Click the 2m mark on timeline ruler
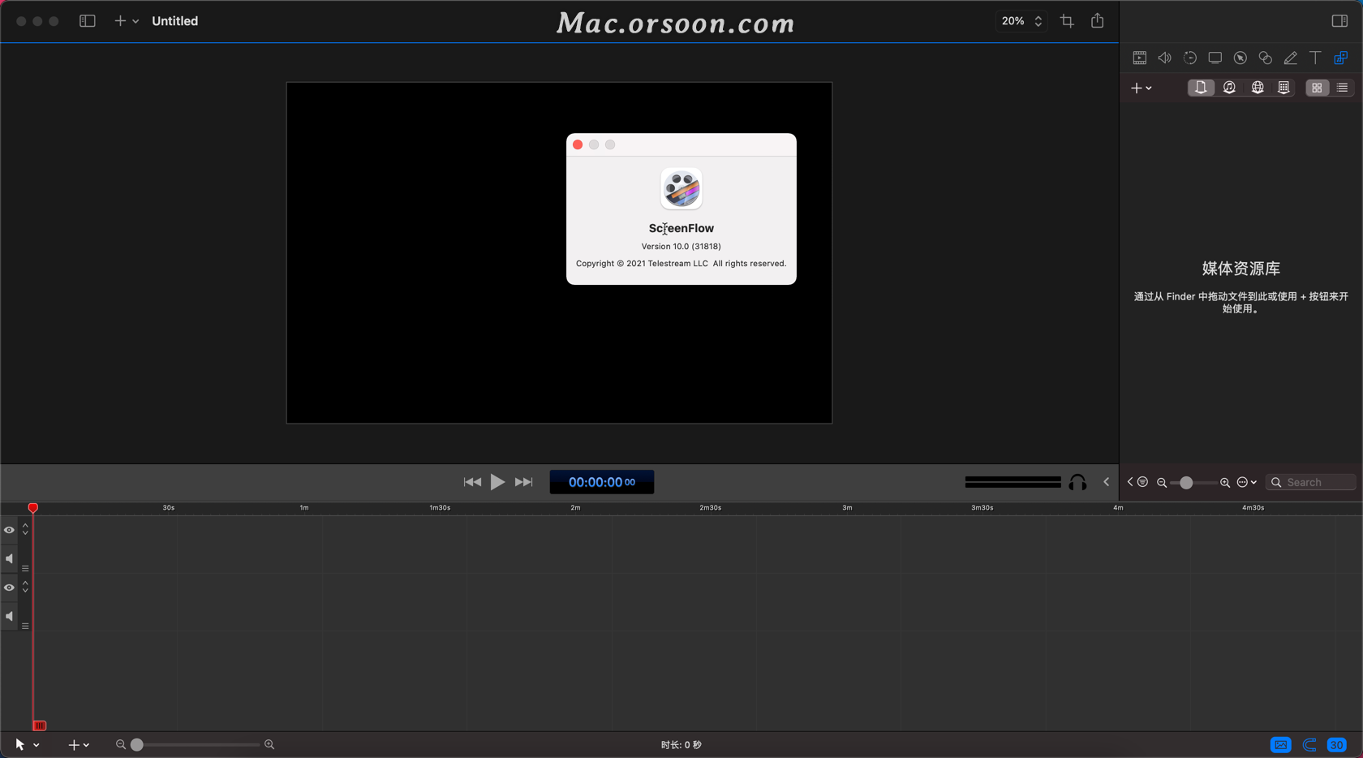This screenshot has height=758, width=1363. click(575, 508)
